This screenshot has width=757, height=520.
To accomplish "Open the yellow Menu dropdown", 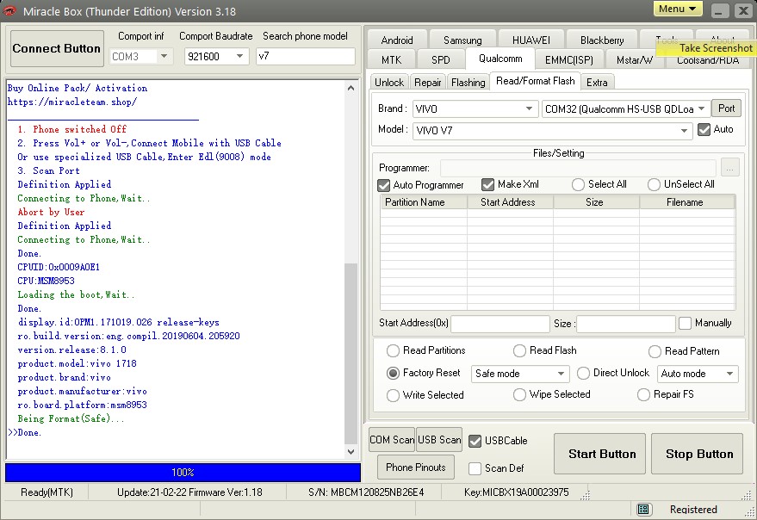I will point(678,9).
